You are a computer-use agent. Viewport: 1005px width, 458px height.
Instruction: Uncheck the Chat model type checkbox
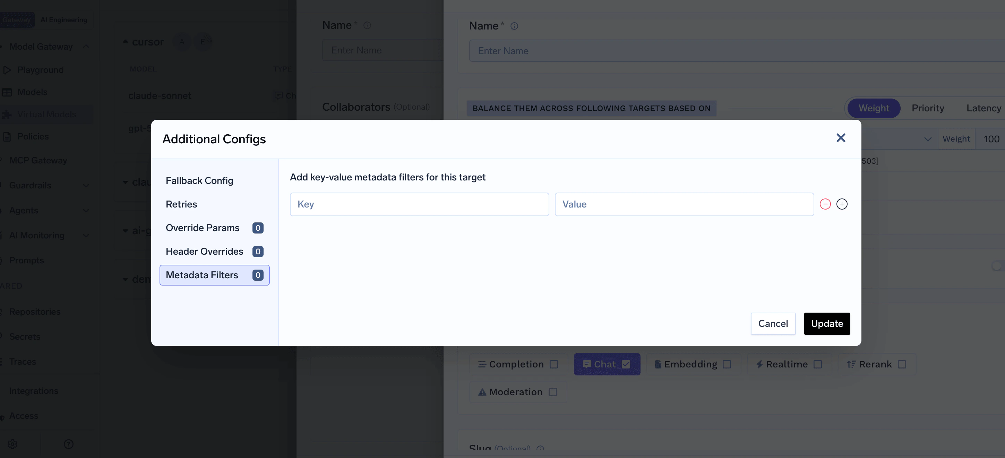pyautogui.click(x=626, y=364)
